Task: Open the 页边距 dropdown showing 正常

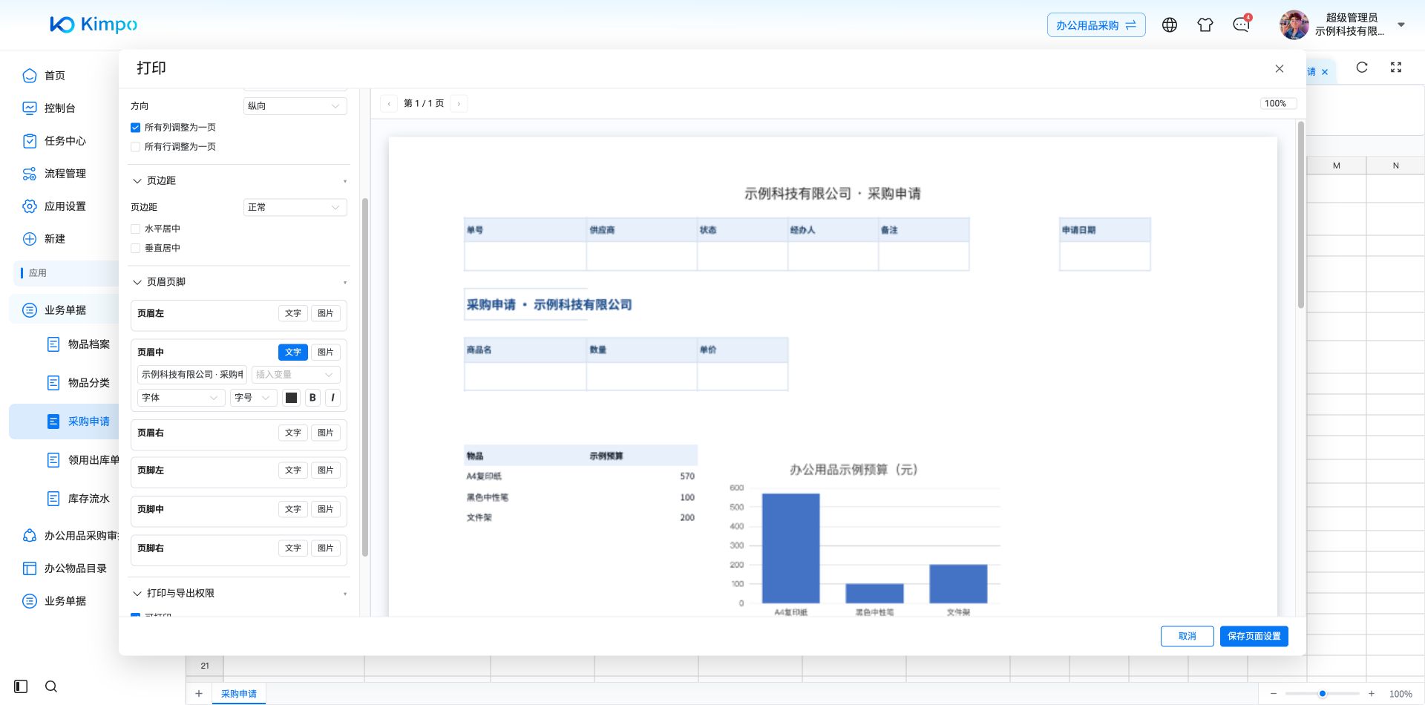Action: pos(295,207)
